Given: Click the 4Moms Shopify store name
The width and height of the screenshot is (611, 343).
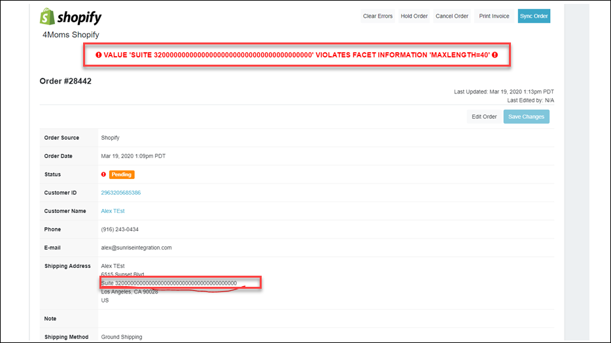Looking at the screenshot, I should (71, 35).
